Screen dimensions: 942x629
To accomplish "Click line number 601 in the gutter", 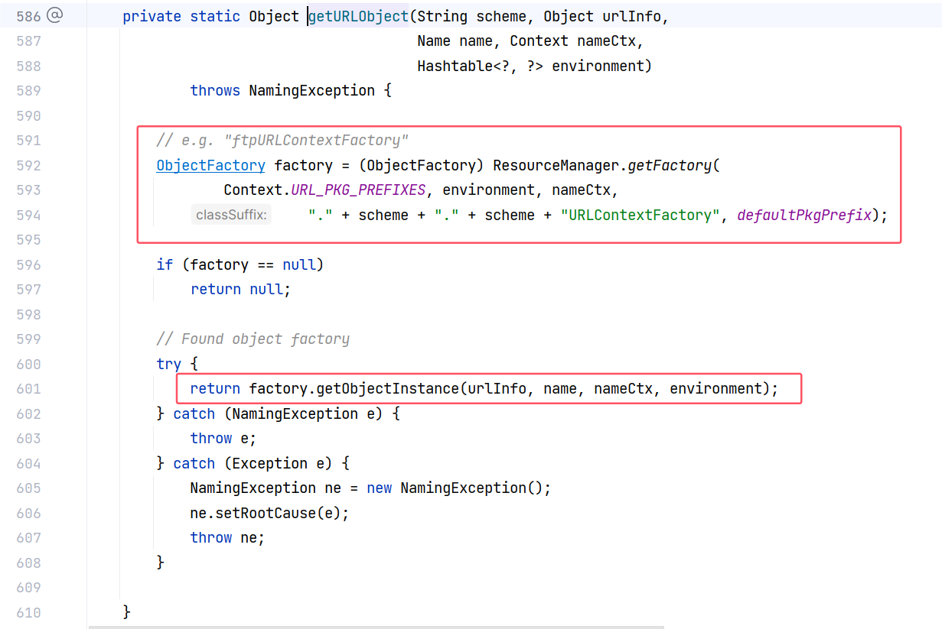I will 28,389.
